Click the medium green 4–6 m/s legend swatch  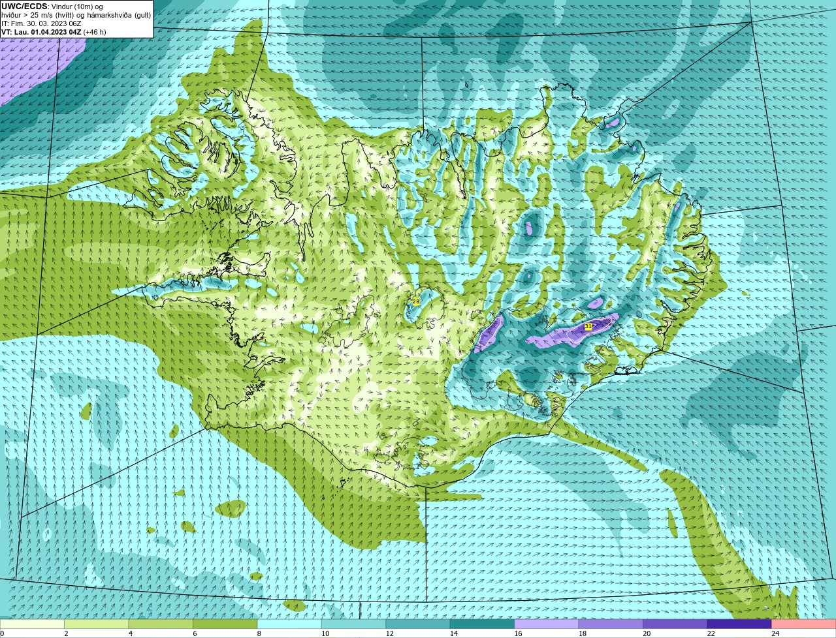161,624
